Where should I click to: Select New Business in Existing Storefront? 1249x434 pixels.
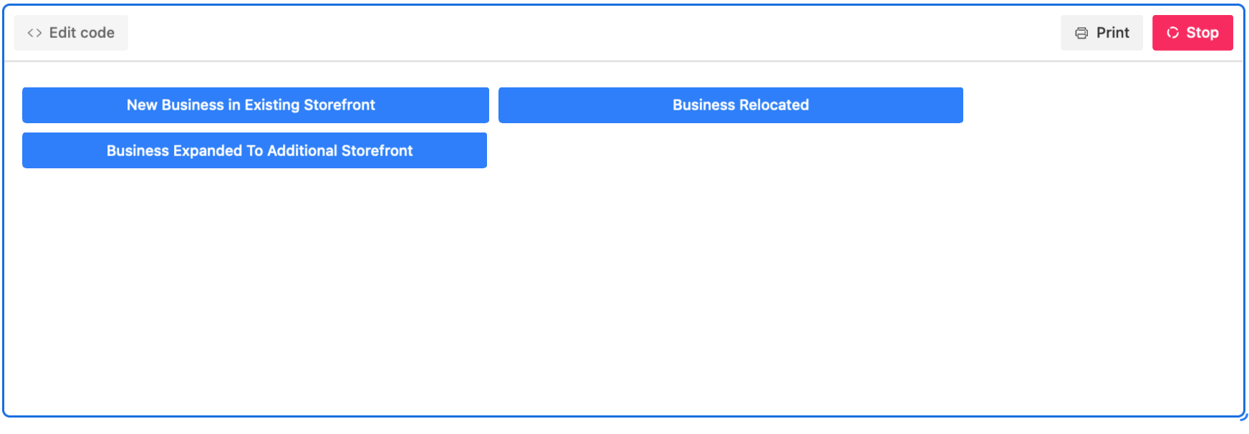pyautogui.click(x=256, y=105)
